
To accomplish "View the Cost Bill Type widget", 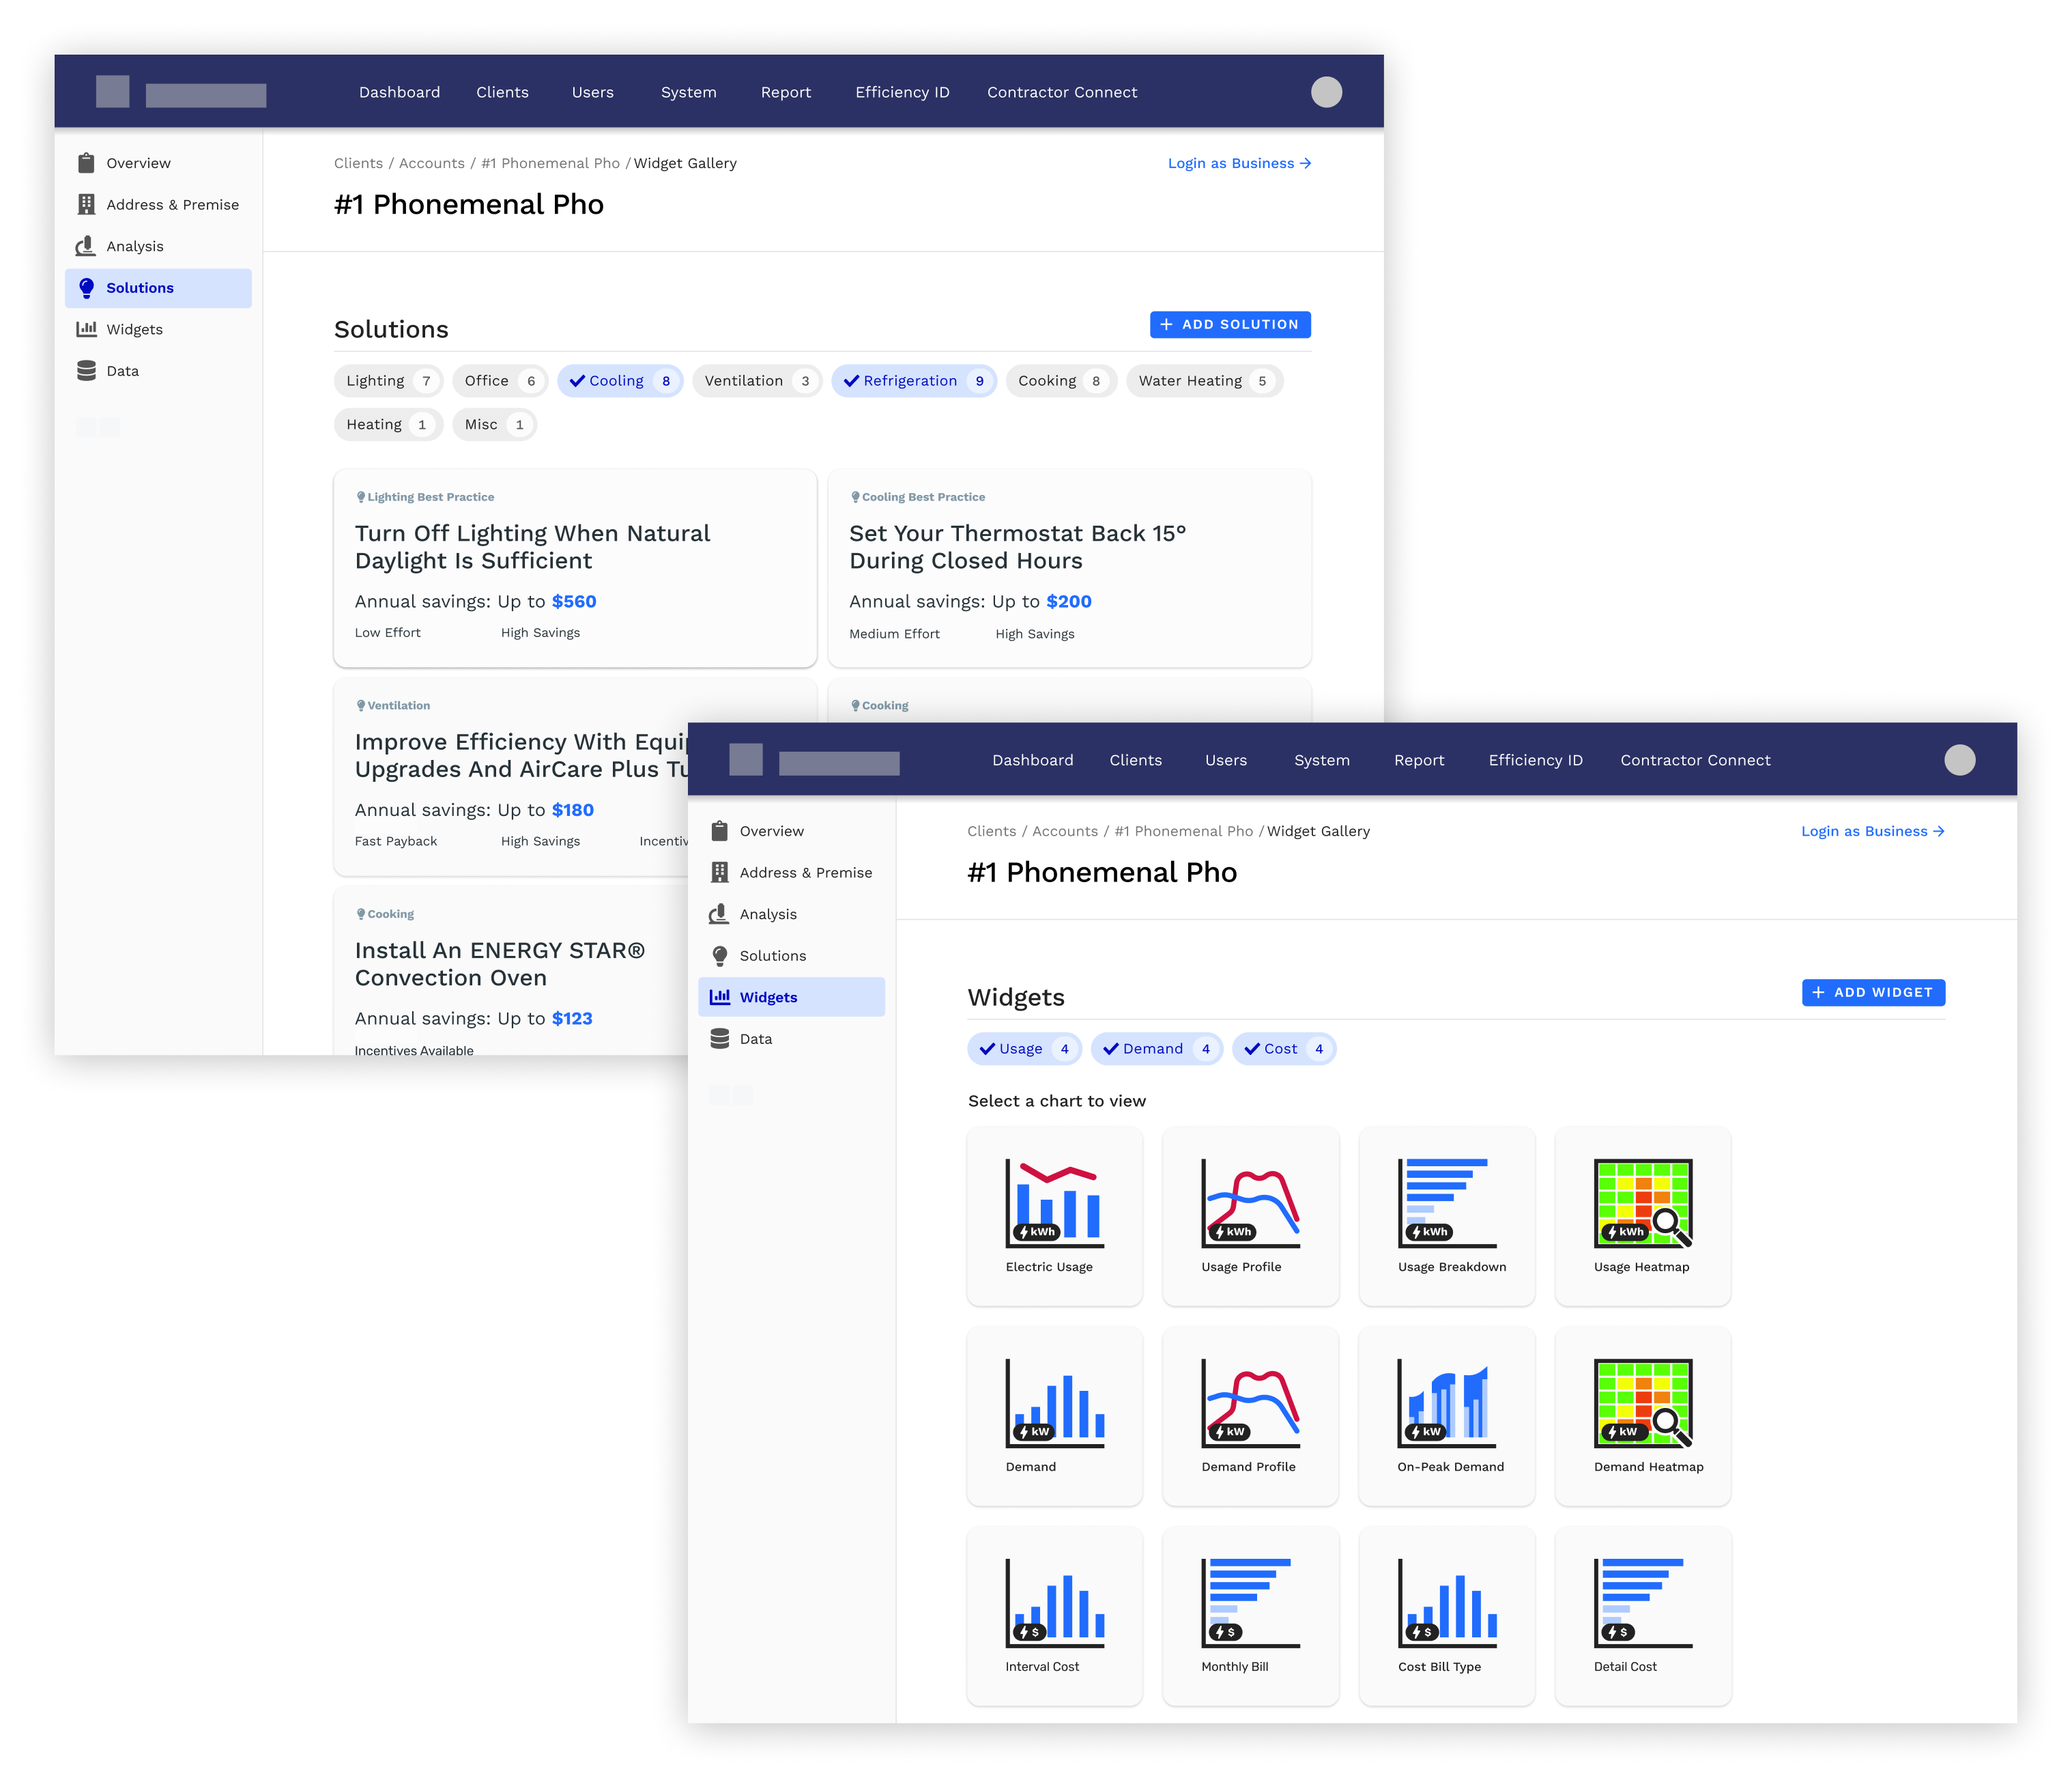I will (x=1446, y=1616).
